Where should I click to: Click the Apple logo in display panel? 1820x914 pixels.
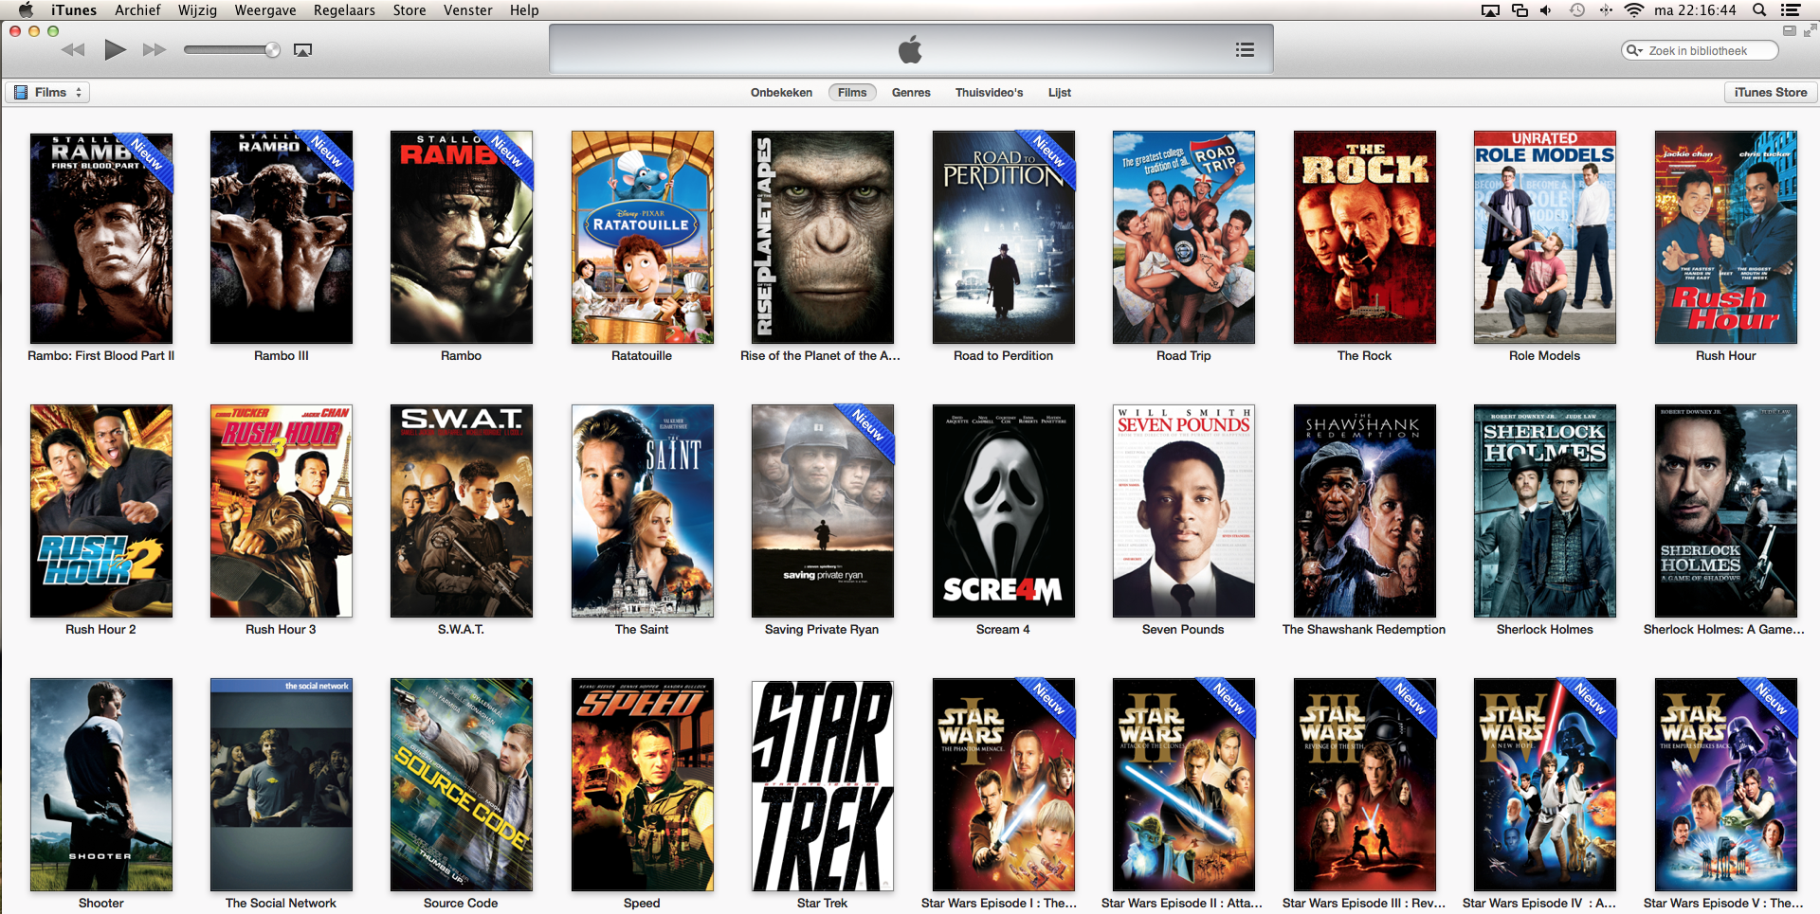(x=910, y=49)
